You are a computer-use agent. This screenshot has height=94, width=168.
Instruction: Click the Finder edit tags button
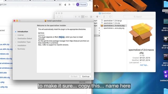(x=110, y=17)
